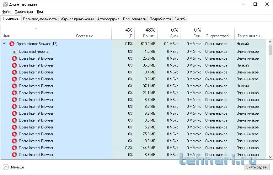Image resolution: width=273 pixels, height=175 pixels.
Task: Click Opera icon in the 25,9 МБ row
Action: (14, 58)
